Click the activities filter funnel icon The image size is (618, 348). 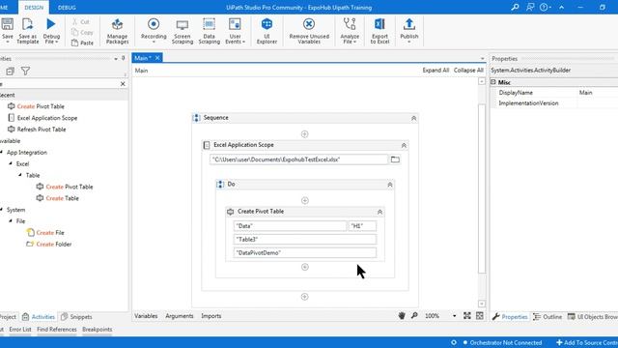click(x=26, y=71)
